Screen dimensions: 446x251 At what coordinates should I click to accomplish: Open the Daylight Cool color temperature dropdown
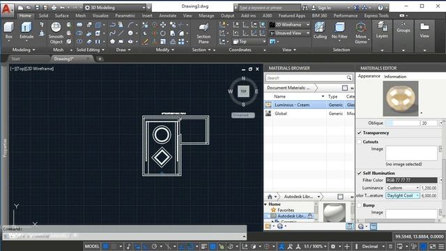tap(403, 196)
